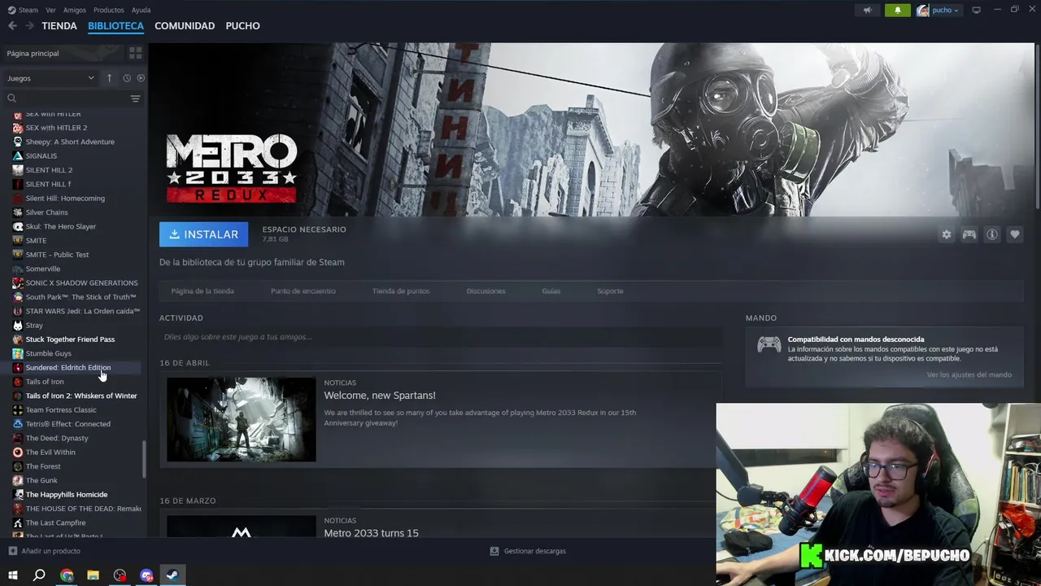Focus the library search field

(x=67, y=98)
